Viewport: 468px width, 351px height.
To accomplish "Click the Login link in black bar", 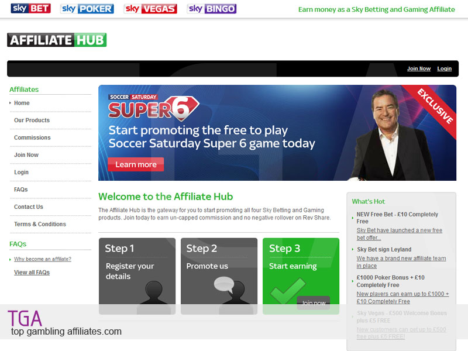I will tap(445, 68).
